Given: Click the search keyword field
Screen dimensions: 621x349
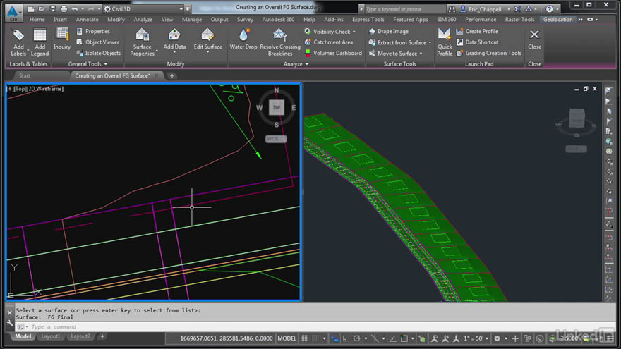Looking at the screenshot, I should 405,8.
